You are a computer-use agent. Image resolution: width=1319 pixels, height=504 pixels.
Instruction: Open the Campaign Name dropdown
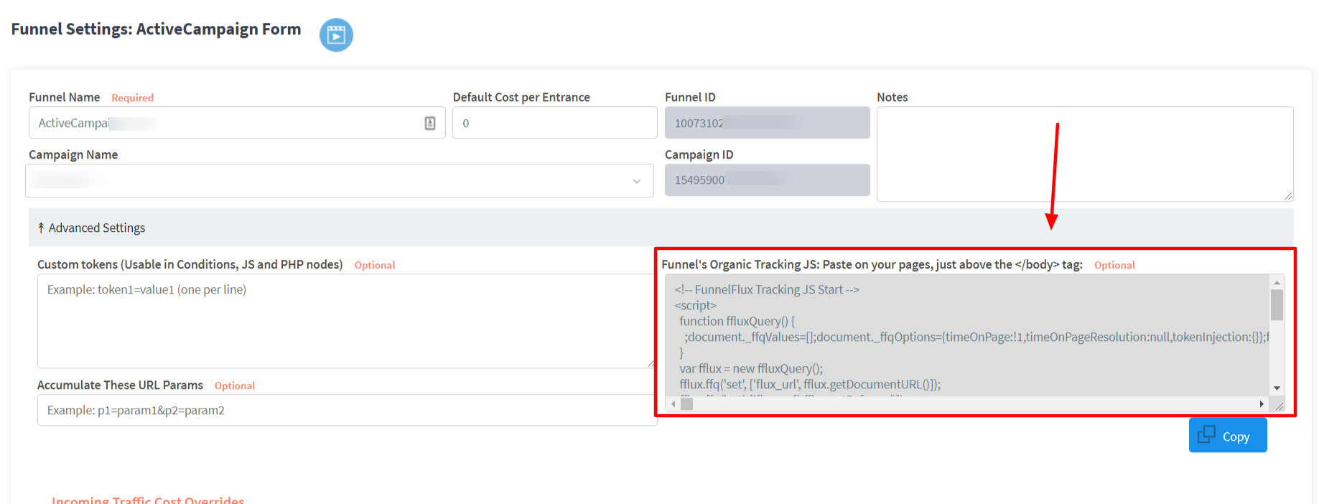click(x=339, y=180)
